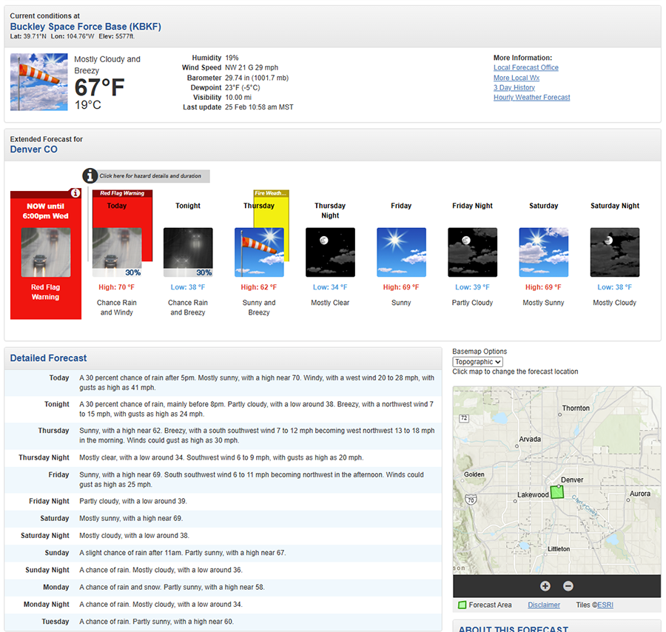Screen dimensions: 666x632
Task: Open the Topographic basemap dropdown
Action: pyautogui.click(x=477, y=362)
